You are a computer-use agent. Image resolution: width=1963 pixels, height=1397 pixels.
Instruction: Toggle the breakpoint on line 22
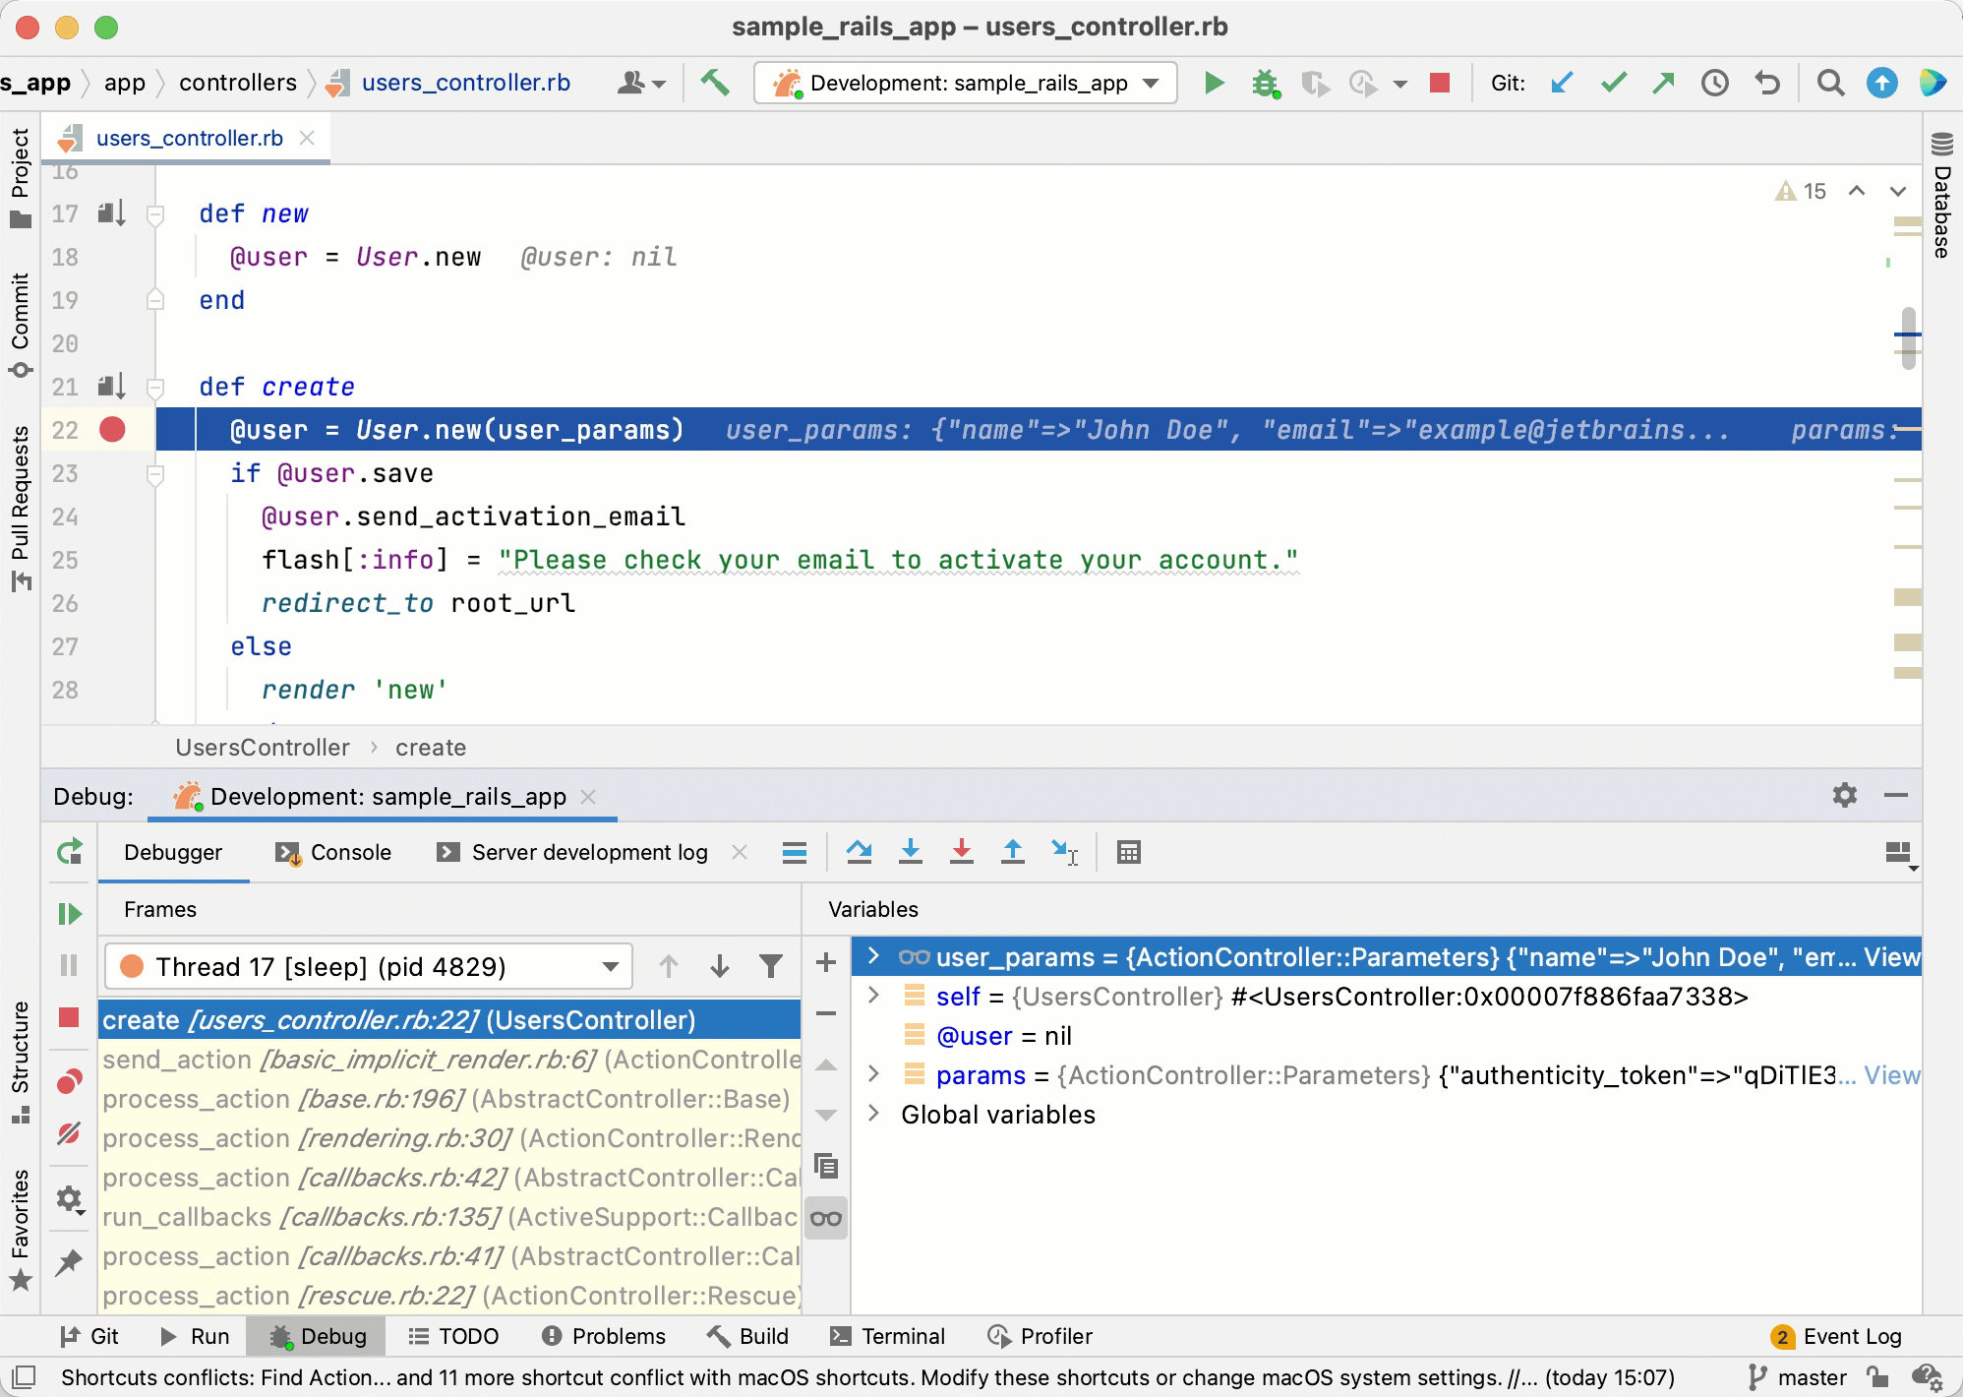(112, 430)
